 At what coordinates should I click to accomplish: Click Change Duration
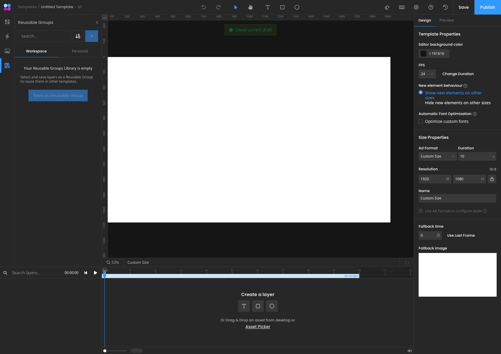(458, 74)
